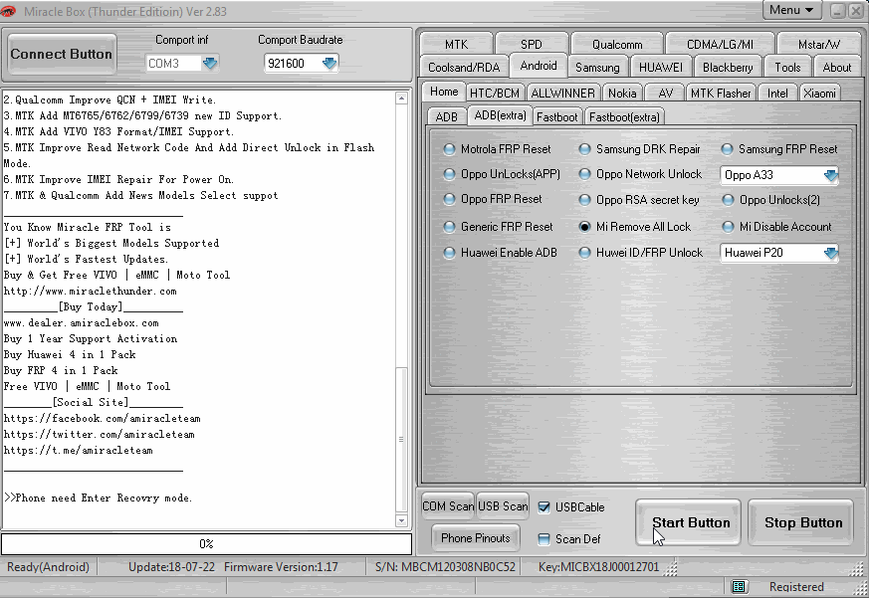The width and height of the screenshot is (869, 598).
Task: Switch to the Fastboot tab
Action: click(x=556, y=117)
